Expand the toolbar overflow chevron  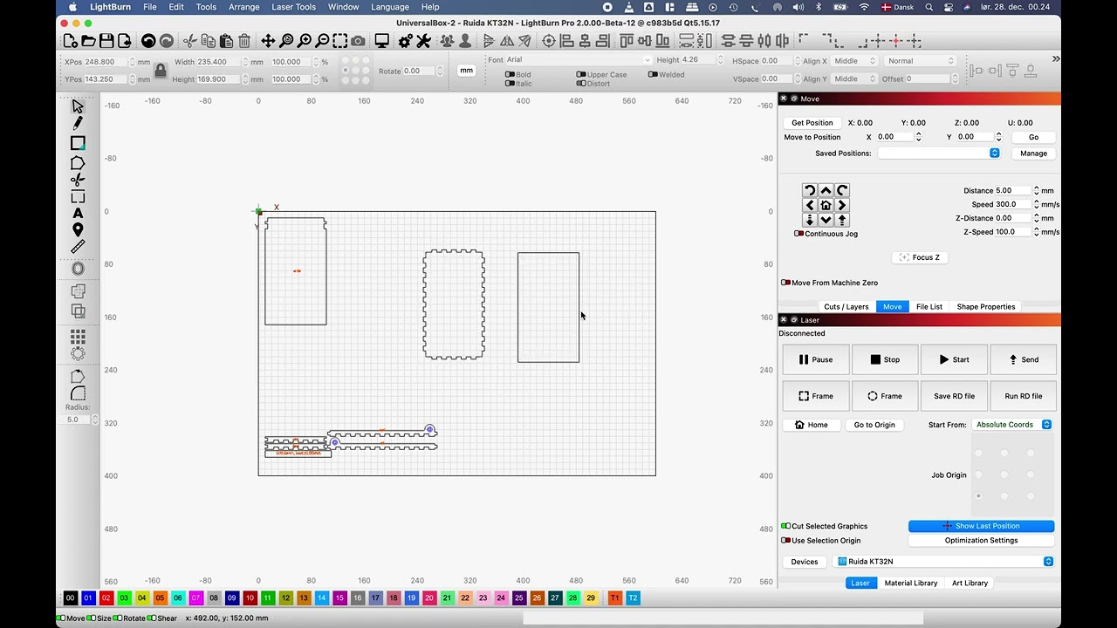pyautogui.click(x=1056, y=59)
